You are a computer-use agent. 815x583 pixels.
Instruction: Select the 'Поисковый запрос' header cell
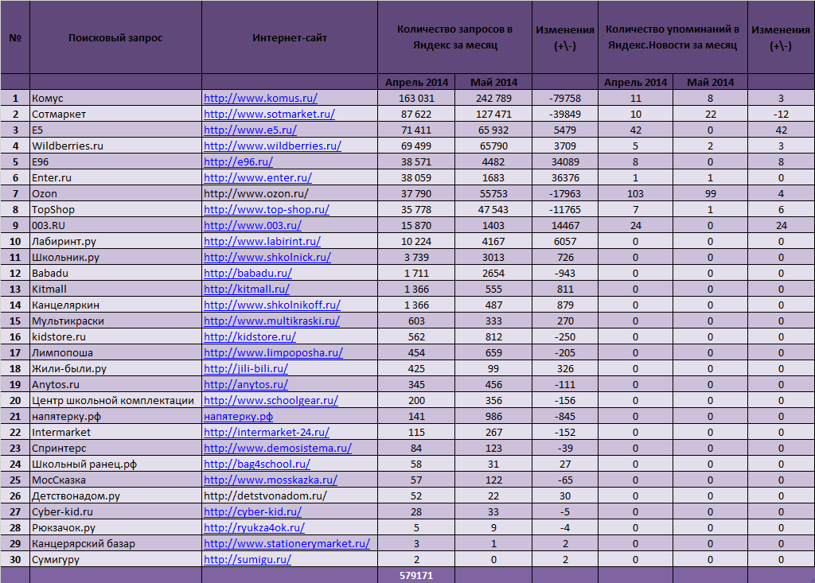click(115, 37)
